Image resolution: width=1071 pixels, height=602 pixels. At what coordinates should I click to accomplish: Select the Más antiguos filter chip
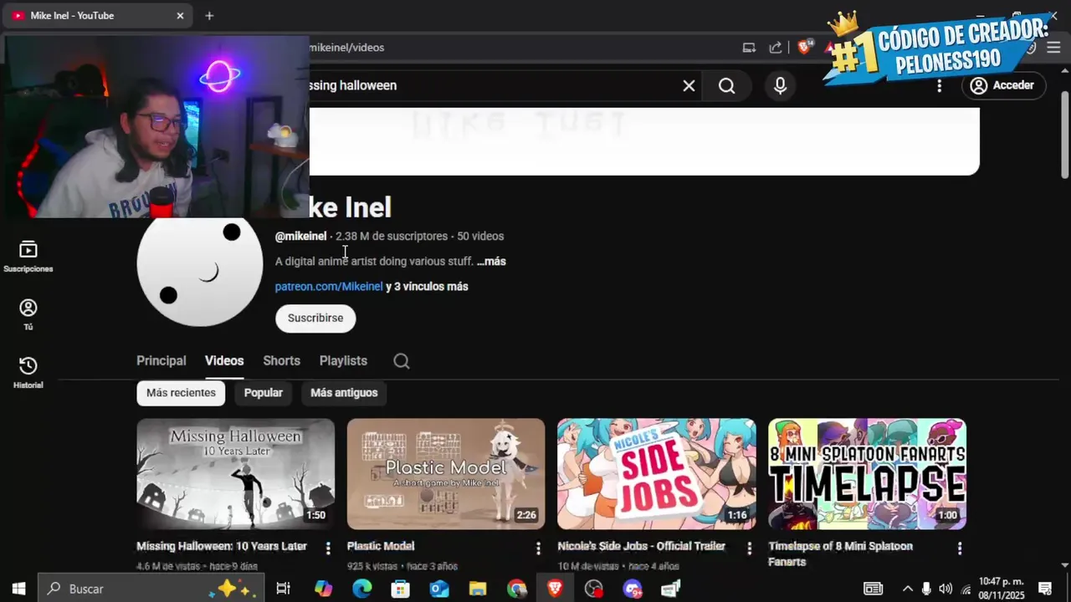click(x=344, y=393)
